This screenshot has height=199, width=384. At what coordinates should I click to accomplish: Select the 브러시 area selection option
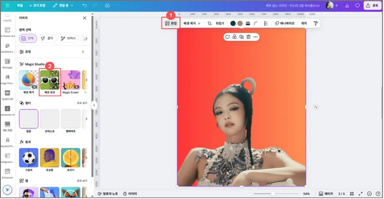[68, 38]
